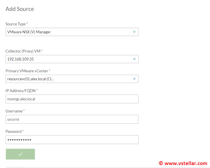Focus the masked Password input field
Screen dimensions: 210x168
(x=72, y=140)
